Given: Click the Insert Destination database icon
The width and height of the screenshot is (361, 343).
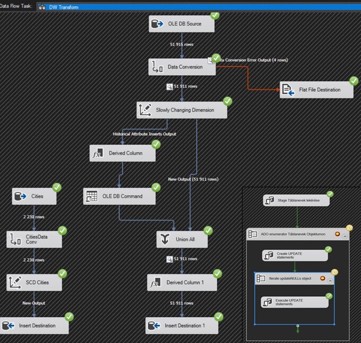Looking at the screenshot, I should [x=8, y=326].
